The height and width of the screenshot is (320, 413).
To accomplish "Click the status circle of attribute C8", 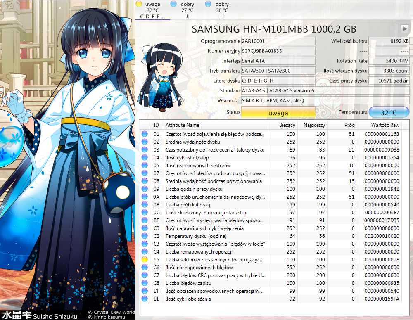I will click(x=145, y=283).
